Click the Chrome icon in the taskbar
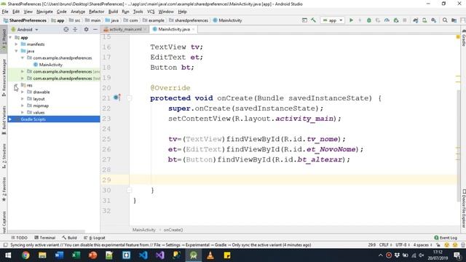Image resolution: width=466 pixels, height=262 pixels. (25, 255)
